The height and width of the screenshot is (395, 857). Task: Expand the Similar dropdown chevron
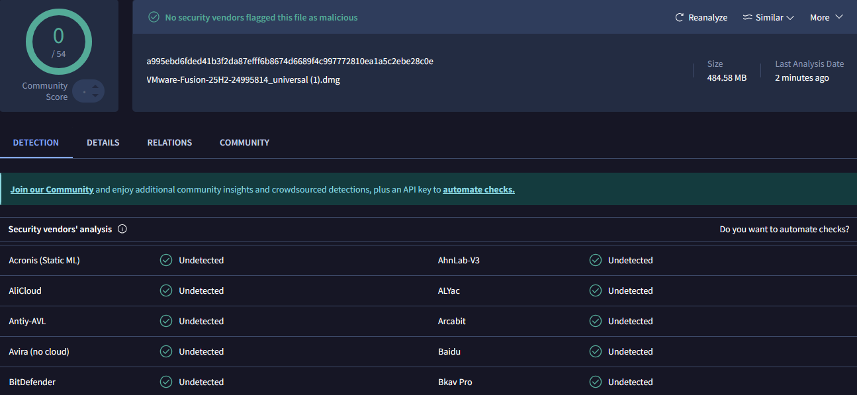[x=790, y=18]
